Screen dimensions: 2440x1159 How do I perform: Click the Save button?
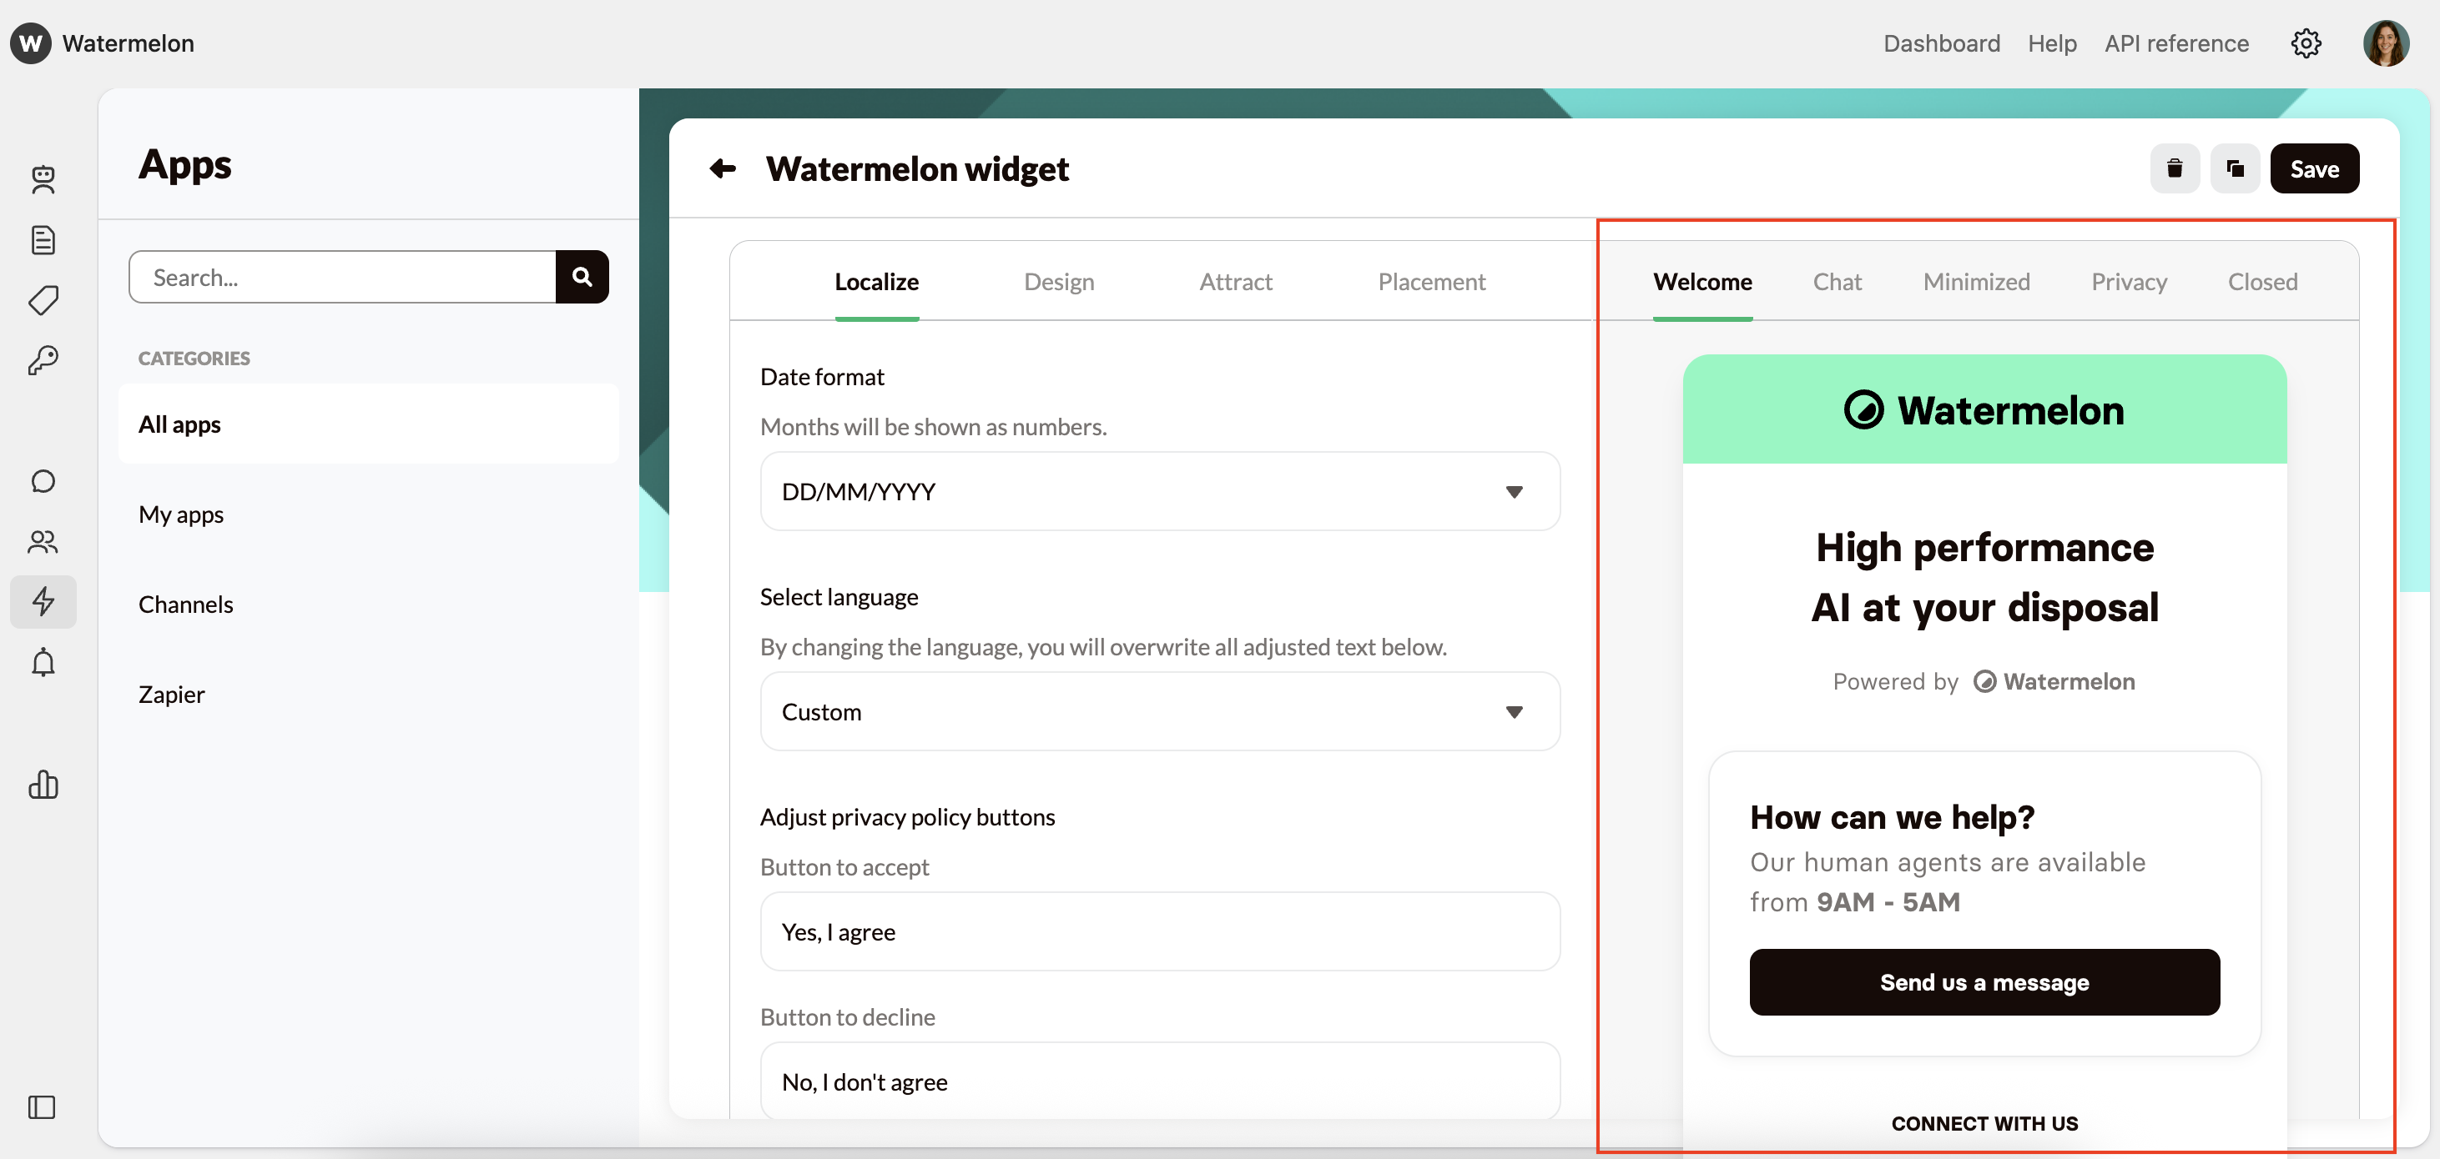pyautogui.click(x=2314, y=168)
